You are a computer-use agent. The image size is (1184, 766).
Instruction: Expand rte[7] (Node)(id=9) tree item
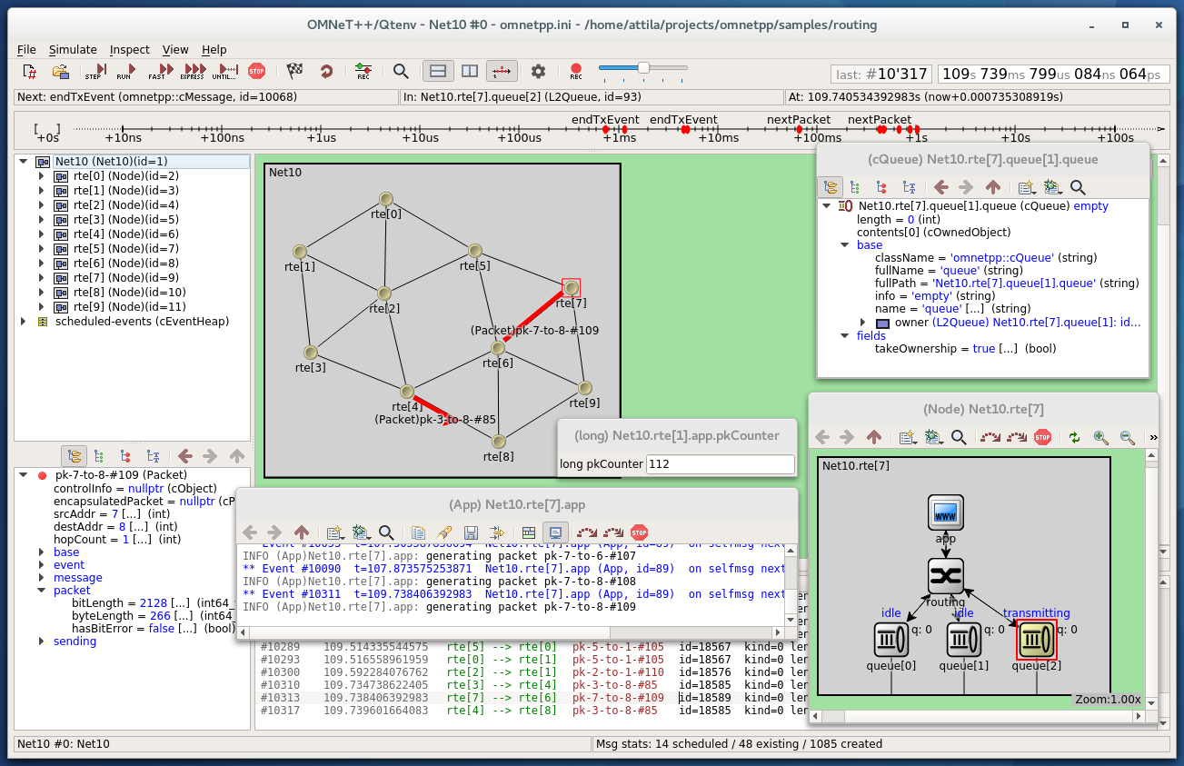[x=41, y=278]
